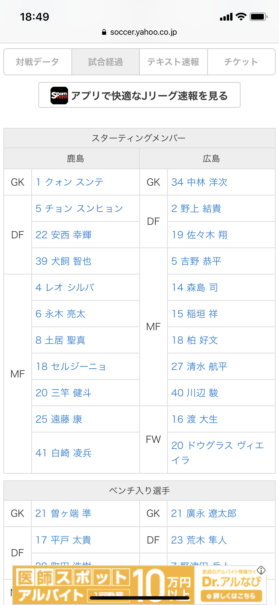Open the チケット tab
Image resolution: width=279 pixels, height=605 pixels.
coord(241,62)
